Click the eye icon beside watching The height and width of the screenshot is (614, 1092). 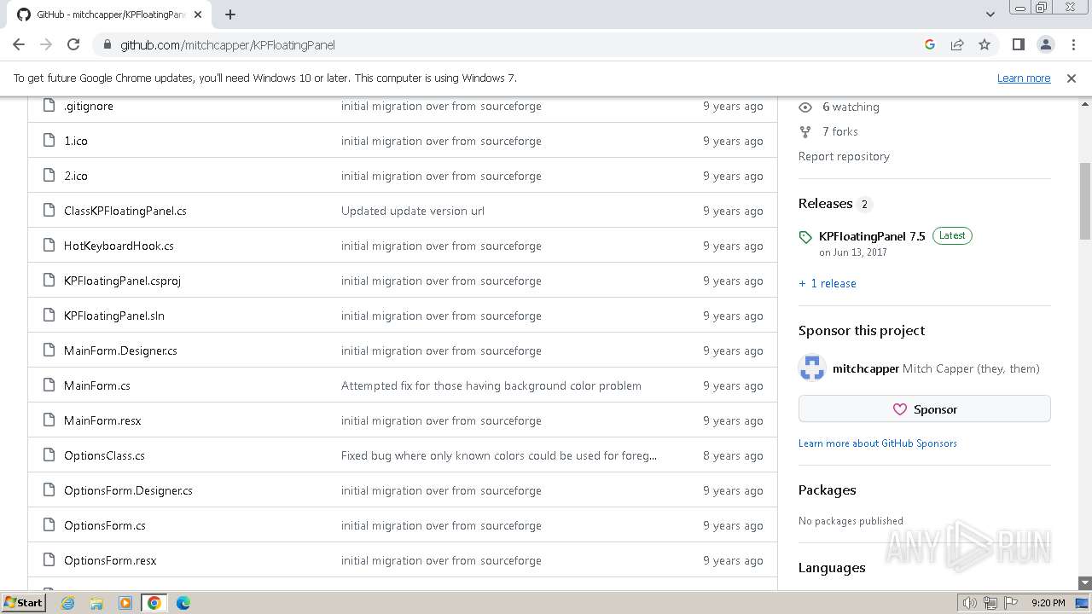click(805, 107)
